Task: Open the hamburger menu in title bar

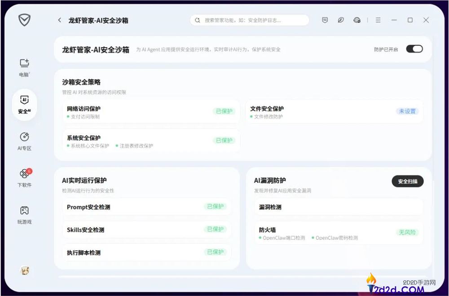Action: 378,20
